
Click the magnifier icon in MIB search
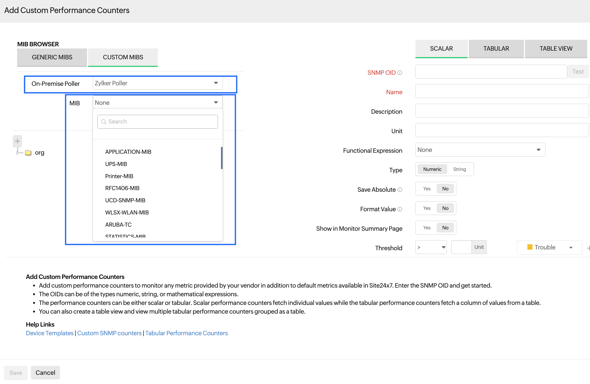click(x=104, y=122)
